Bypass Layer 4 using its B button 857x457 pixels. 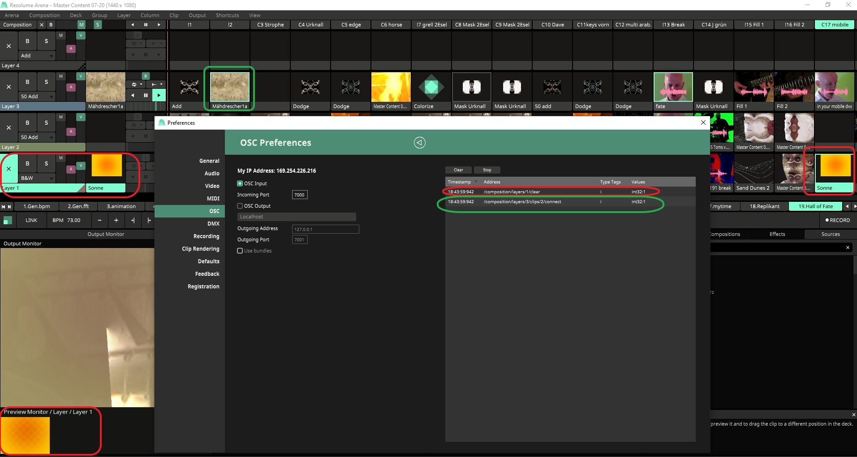click(27, 41)
